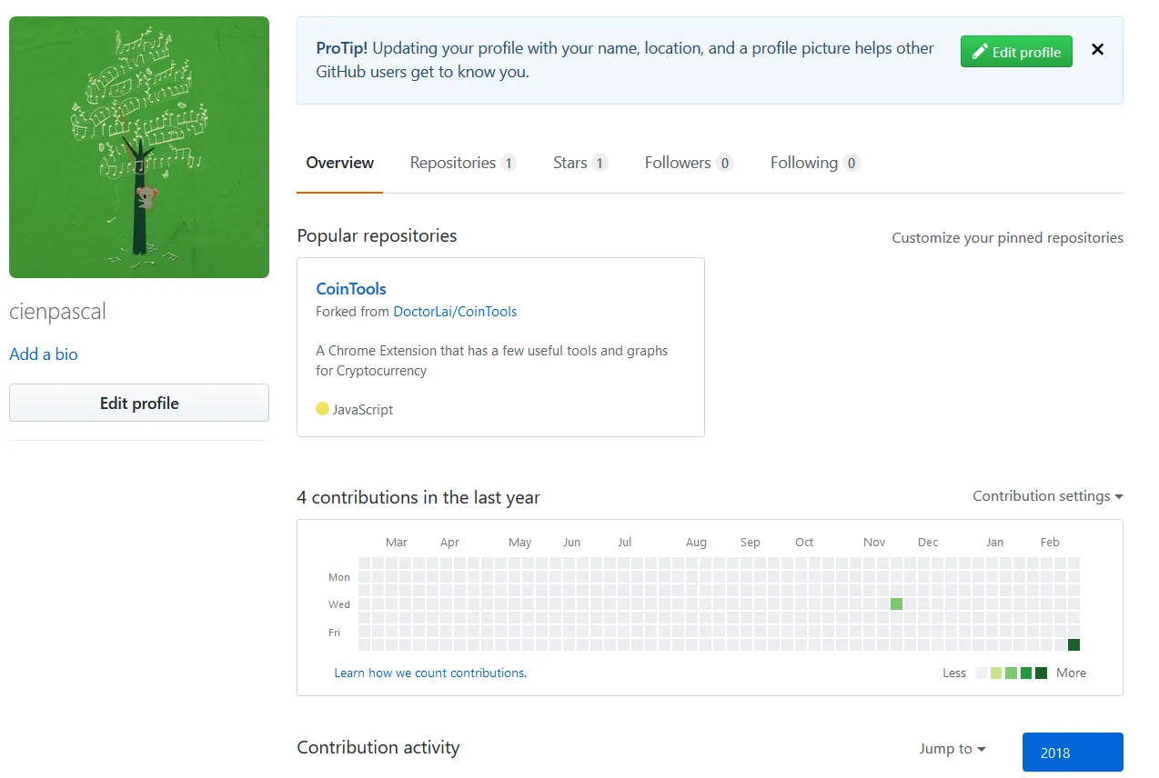Switch to the Repositories tab

pos(463,163)
